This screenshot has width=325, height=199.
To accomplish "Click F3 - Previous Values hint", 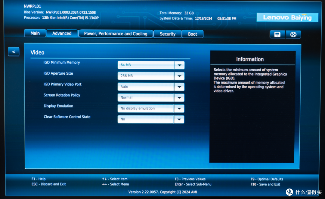I will [190, 179].
